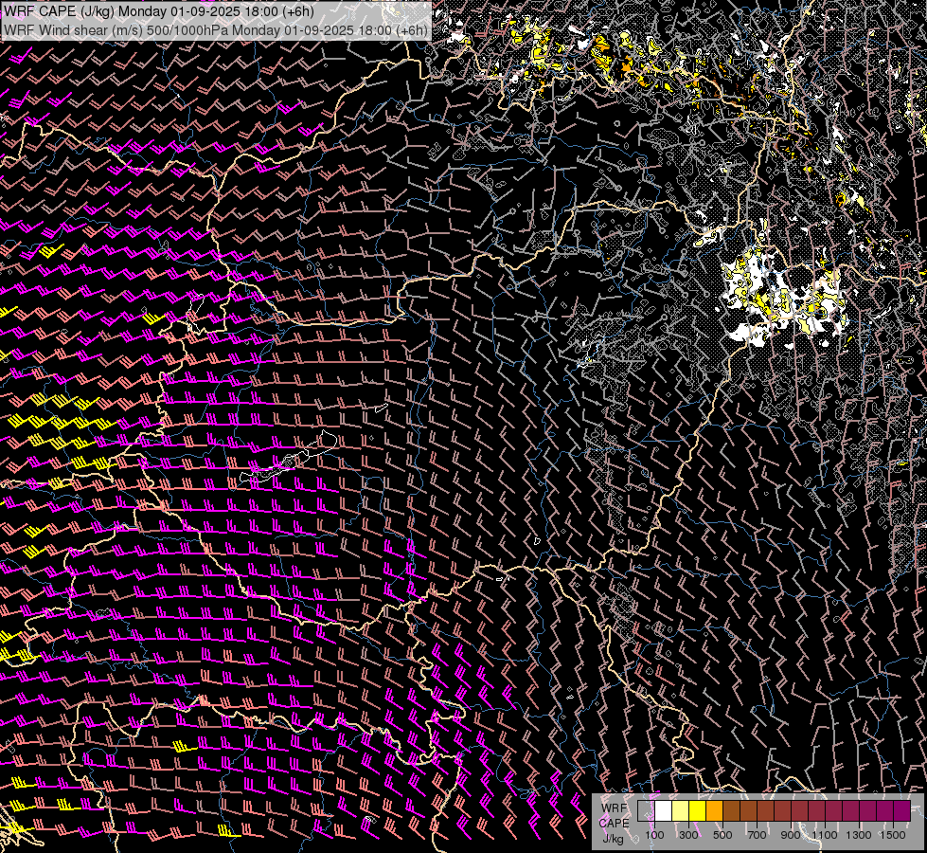Click the 1500 legend value
927x853 pixels.
pyautogui.click(x=893, y=835)
